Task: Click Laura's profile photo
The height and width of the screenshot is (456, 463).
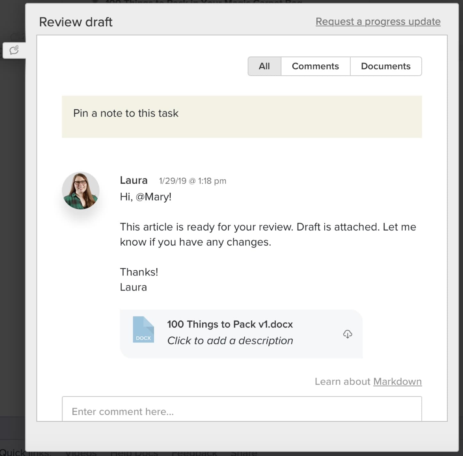Action: click(x=81, y=190)
